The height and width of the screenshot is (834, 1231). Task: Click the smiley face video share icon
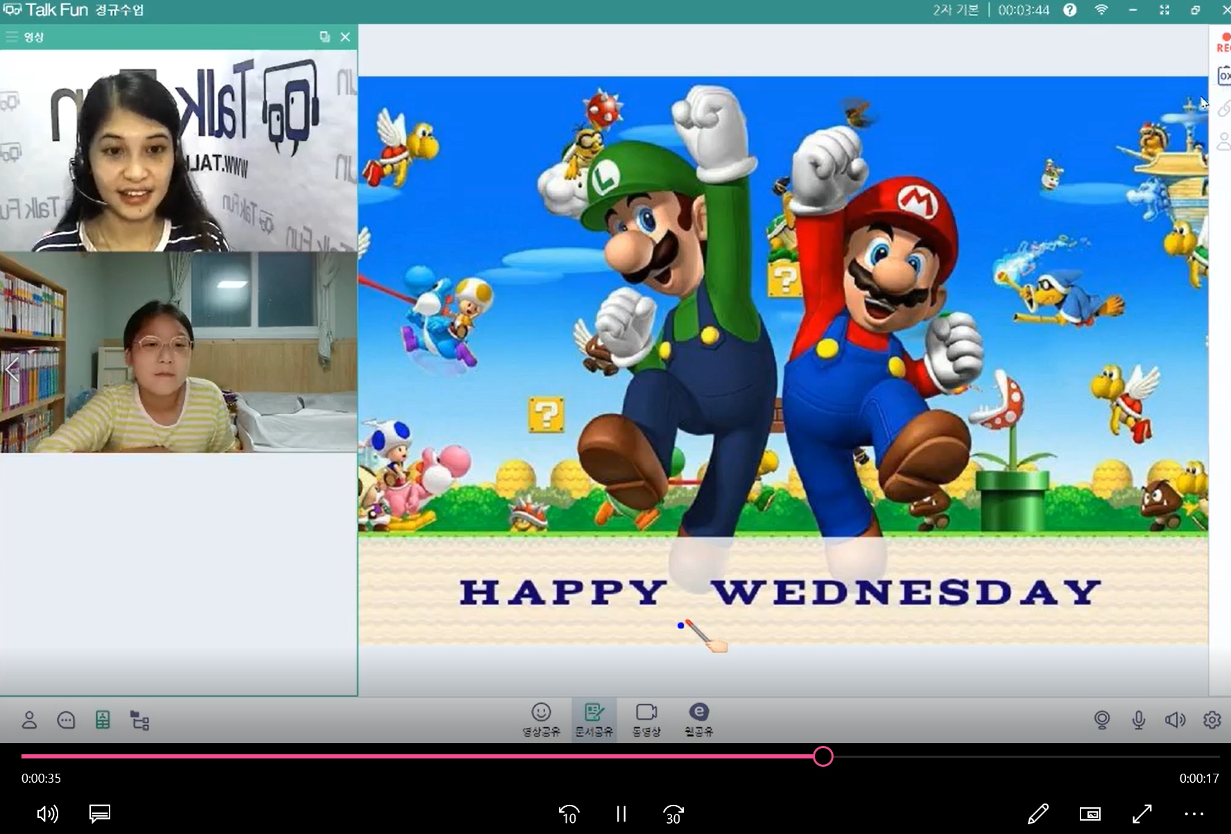(x=541, y=719)
